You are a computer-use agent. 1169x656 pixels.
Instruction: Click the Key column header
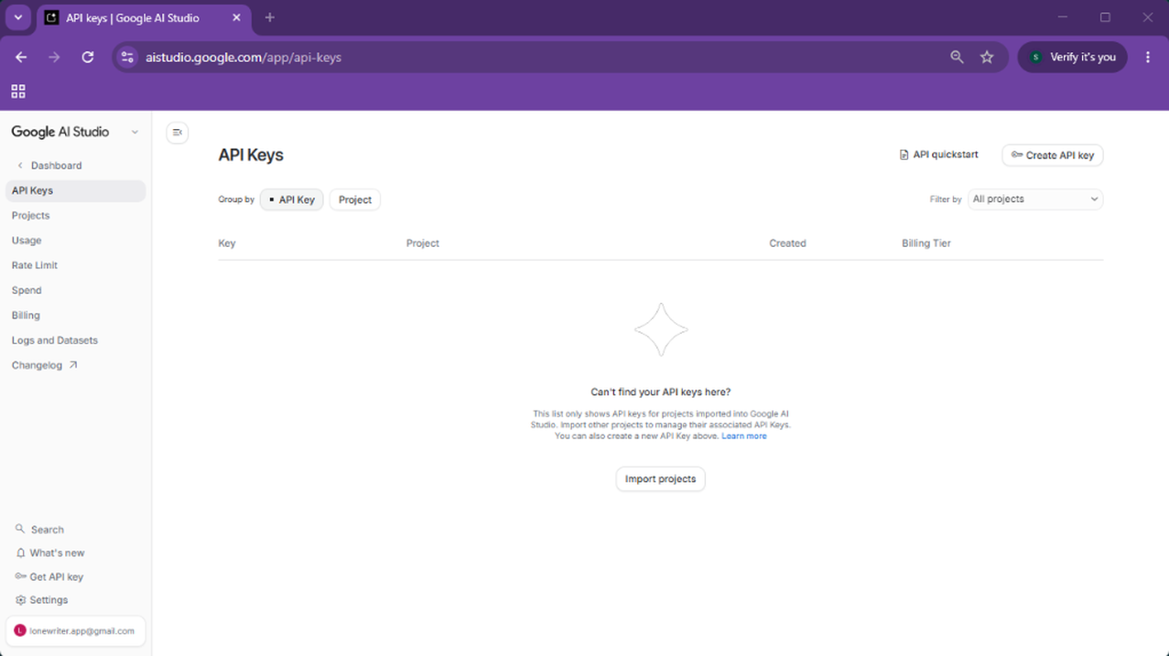pos(227,243)
